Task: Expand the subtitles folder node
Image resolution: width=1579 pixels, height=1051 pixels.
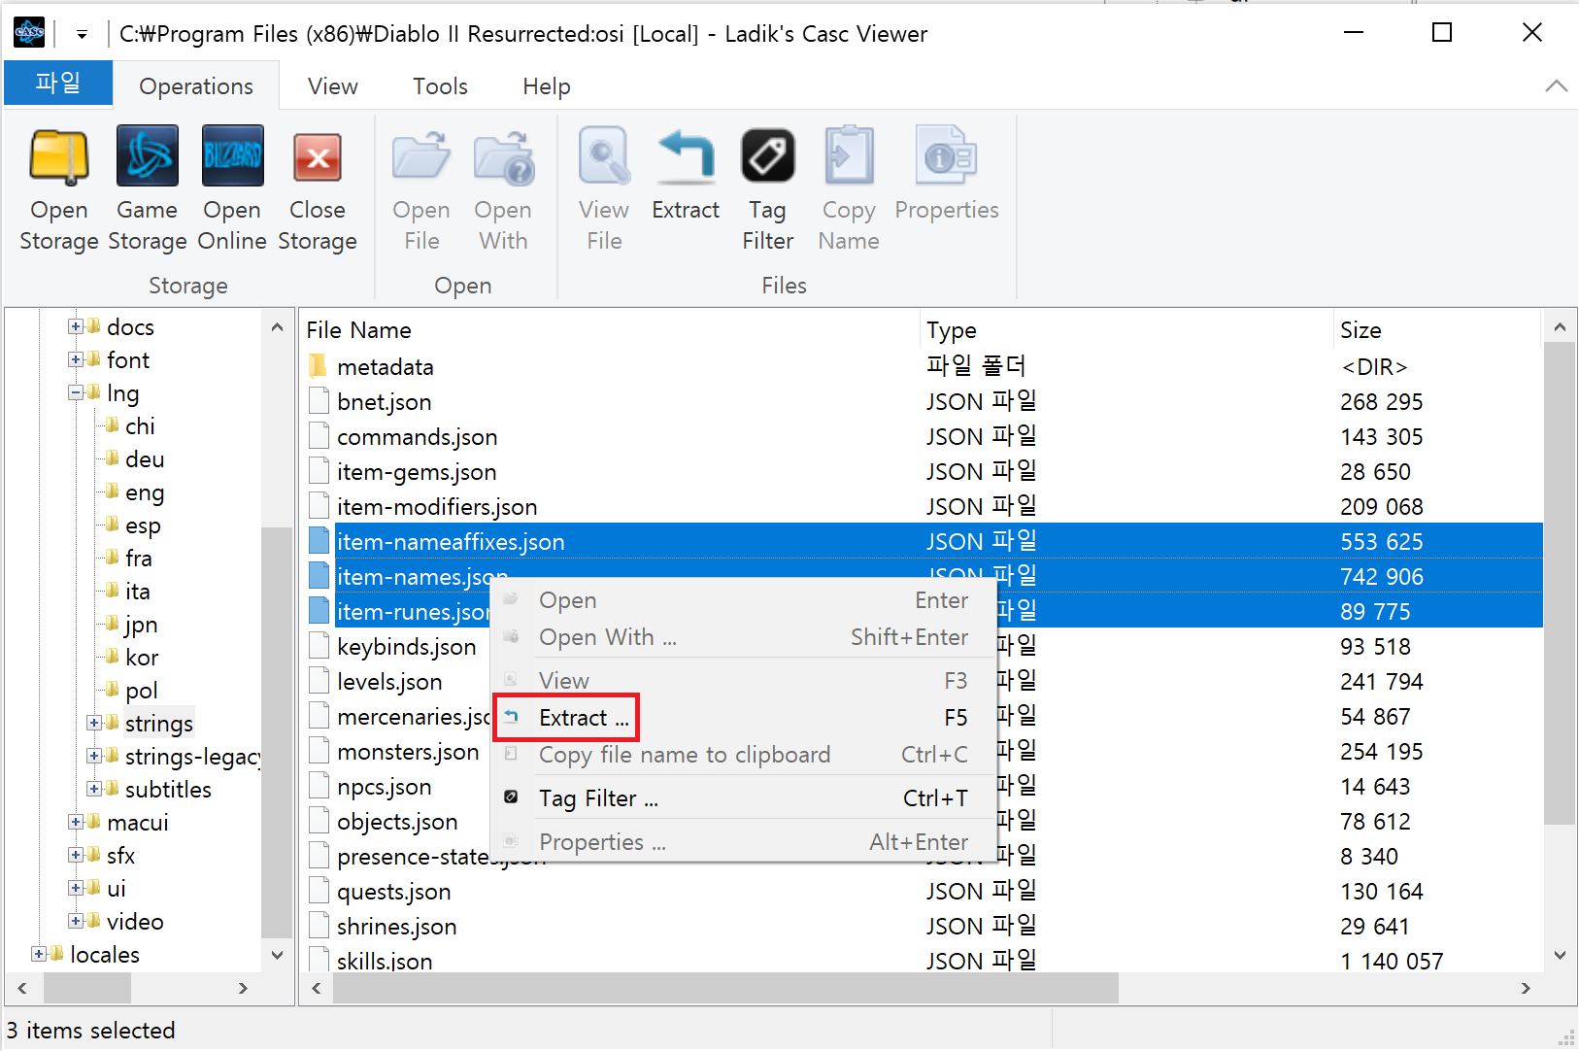Action: coord(93,789)
